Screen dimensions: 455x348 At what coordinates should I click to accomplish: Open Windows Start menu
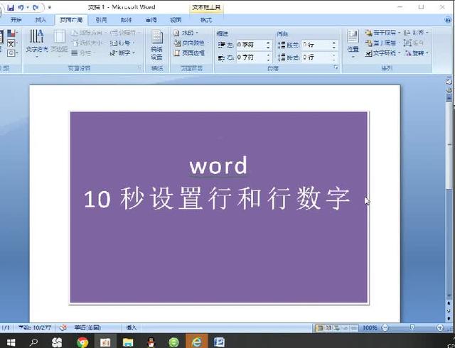click(x=11, y=342)
